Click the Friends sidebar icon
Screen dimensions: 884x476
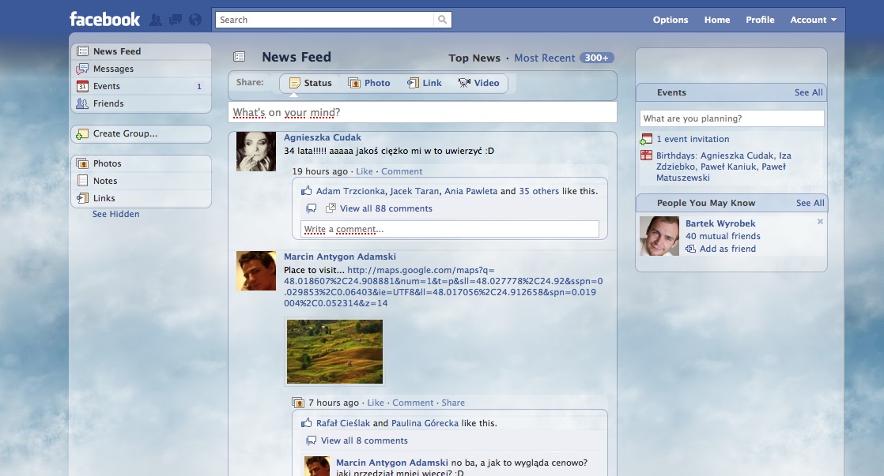pos(82,103)
